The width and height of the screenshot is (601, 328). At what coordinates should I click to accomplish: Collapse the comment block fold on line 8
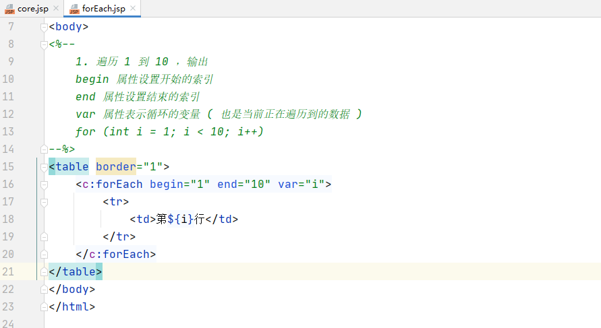pyautogui.click(x=44, y=44)
